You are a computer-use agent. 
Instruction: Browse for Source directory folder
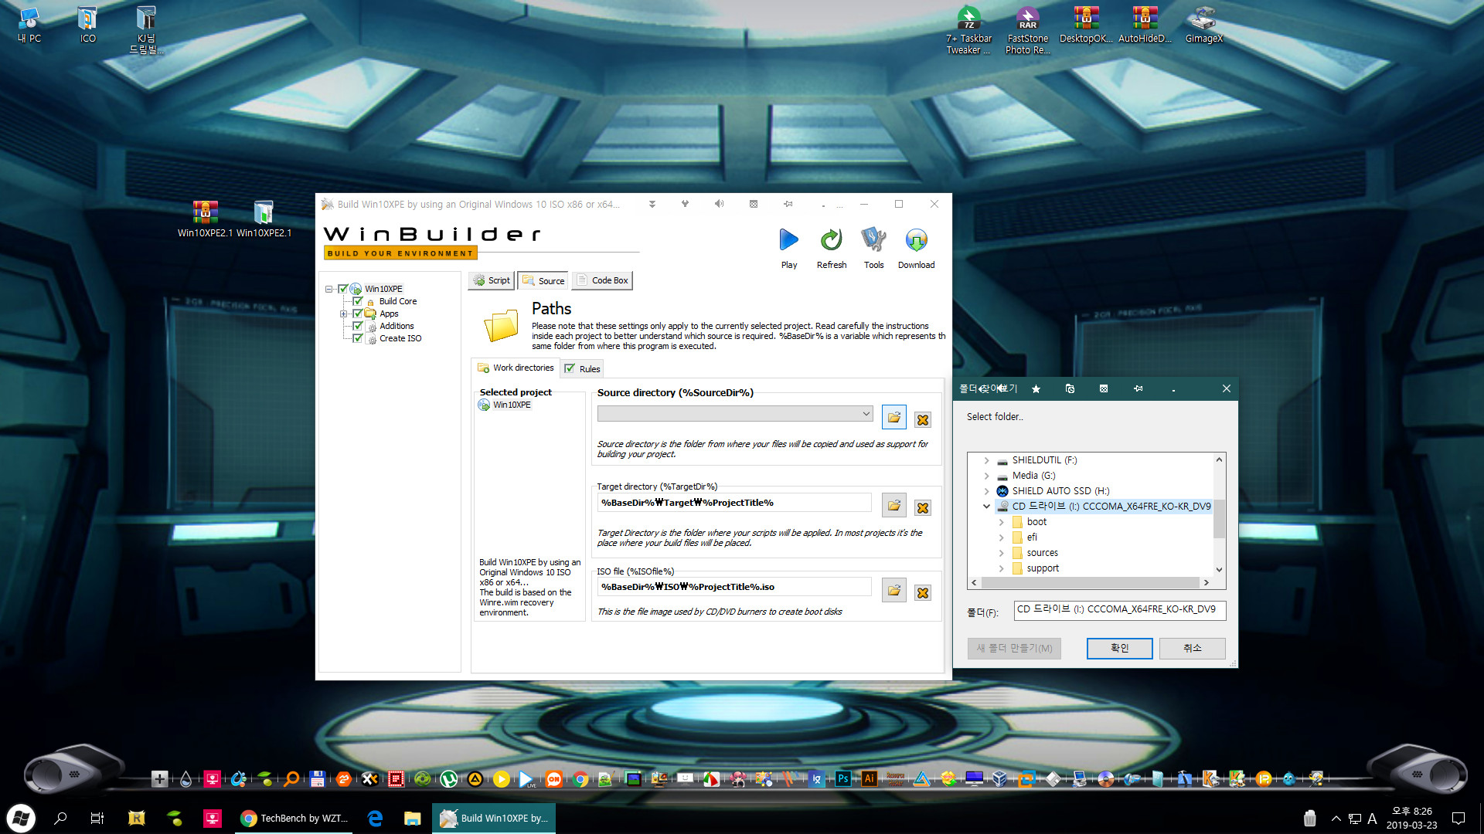pyautogui.click(x=894, y=417)
